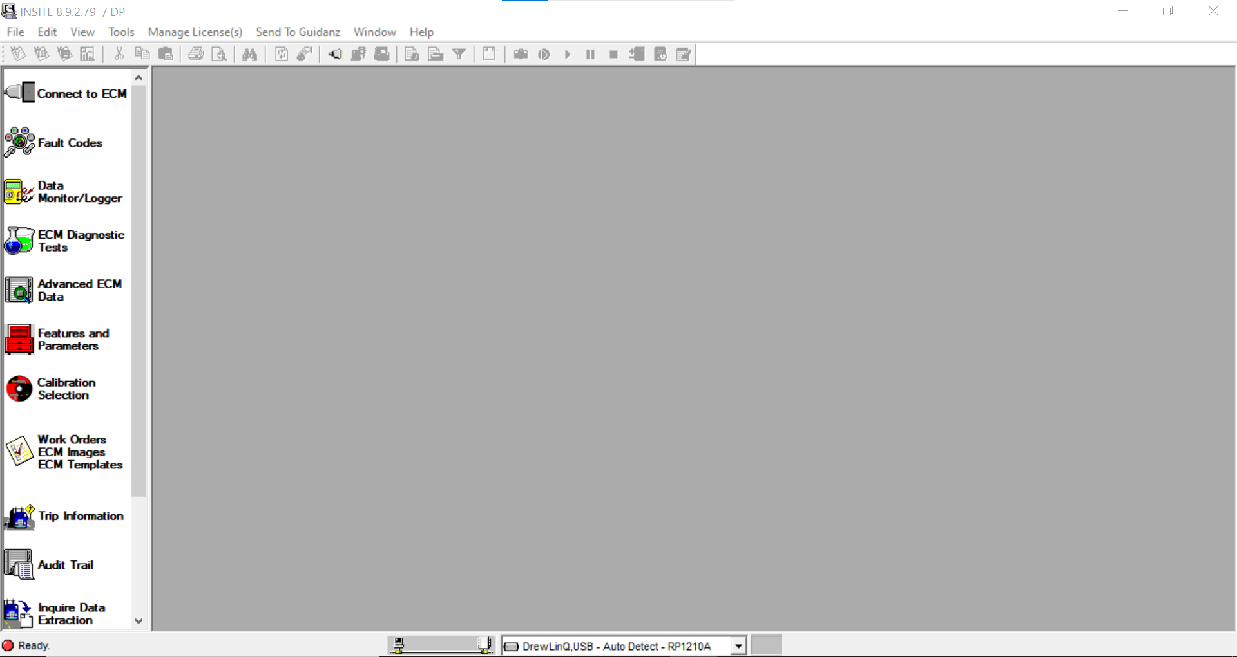1237x657 pixels.
Task: Open Advanced ECM Data
Action: pos(20,290)
